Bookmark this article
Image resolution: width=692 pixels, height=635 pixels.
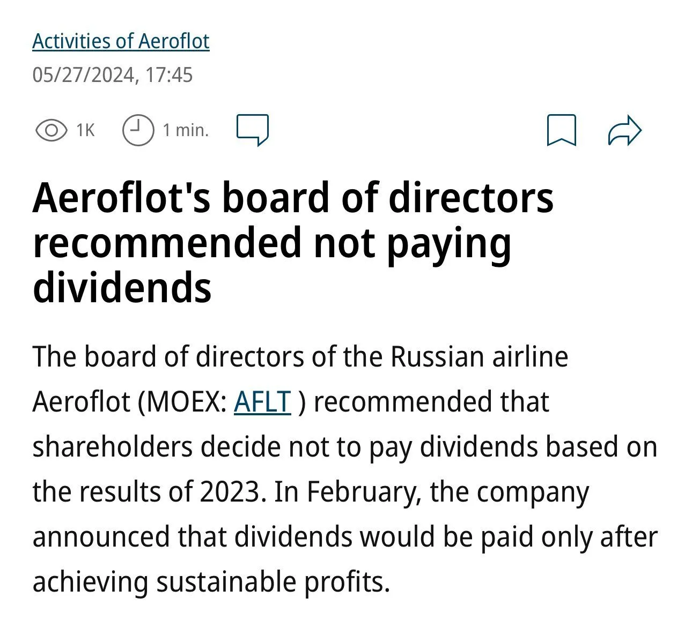click(561, 130)
